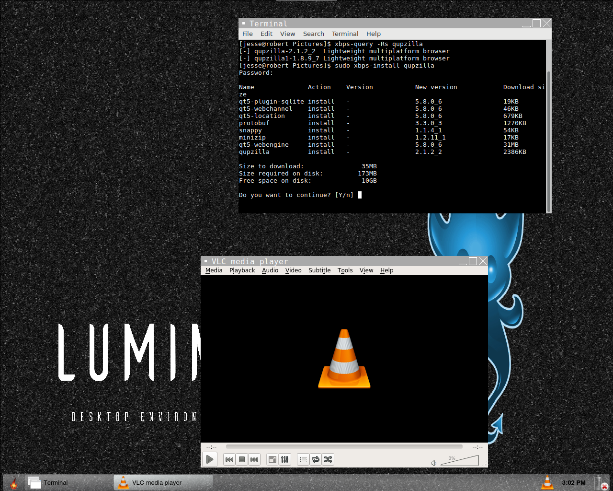Close the VLC media player window
Screen dimensions: 613x491
click(483, 261)
